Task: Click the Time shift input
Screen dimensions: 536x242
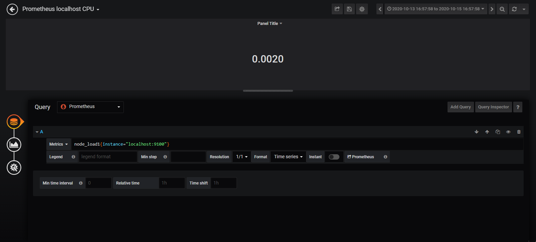Action: (224, 183)
